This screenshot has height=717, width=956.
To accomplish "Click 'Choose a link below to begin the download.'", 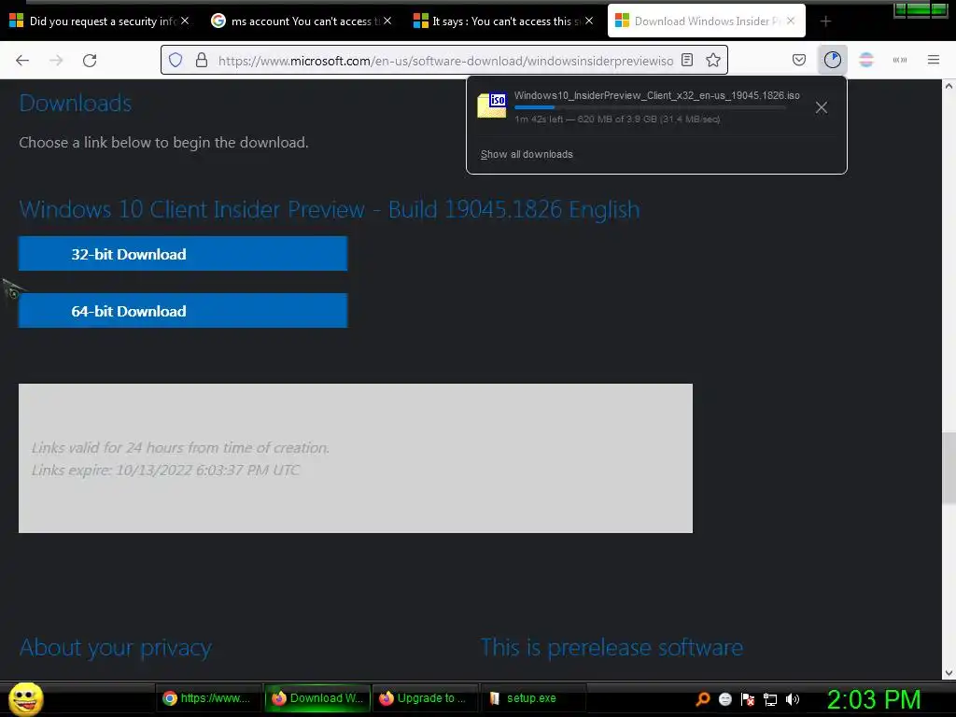I will click(x=163, y=142).
